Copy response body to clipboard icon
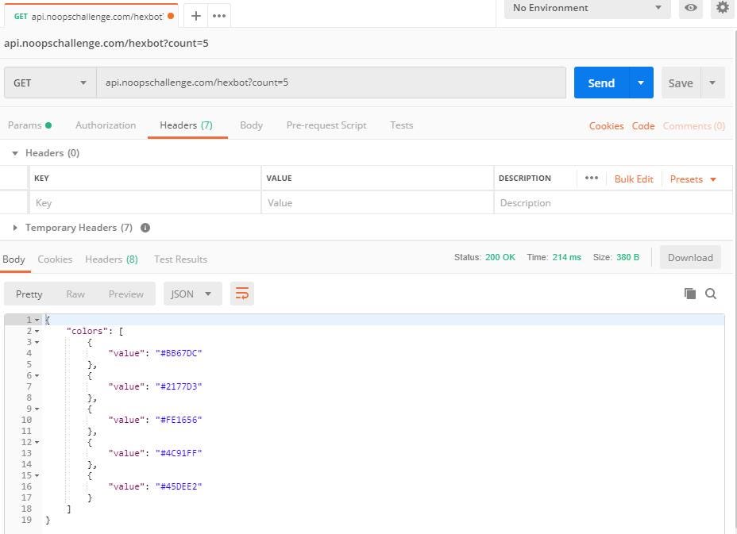737x534 pixels. pos(690,294)
